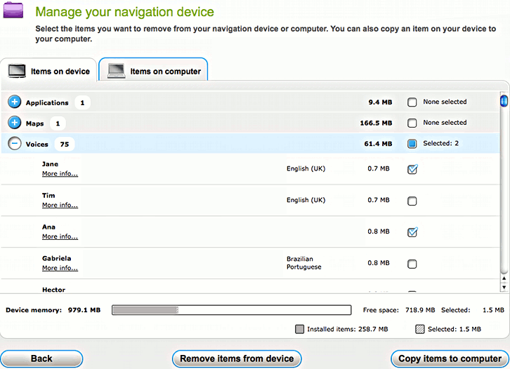Click Remove items from device button

[237, 358]
